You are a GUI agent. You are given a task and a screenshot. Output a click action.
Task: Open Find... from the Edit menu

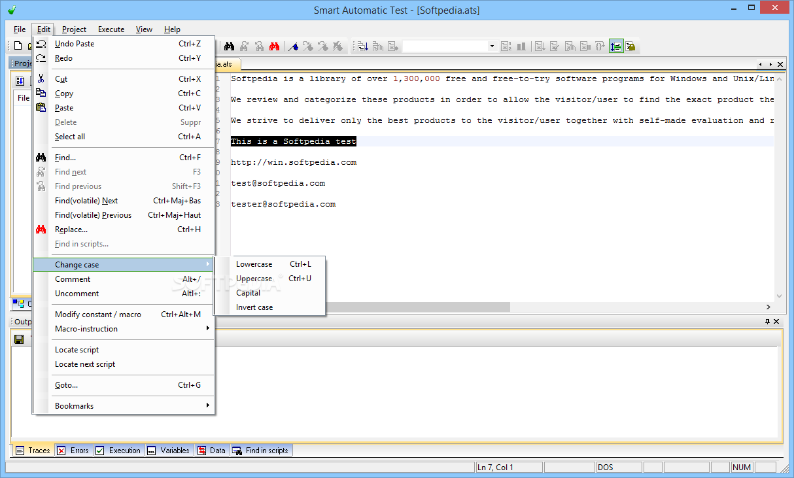coord(124,158)
